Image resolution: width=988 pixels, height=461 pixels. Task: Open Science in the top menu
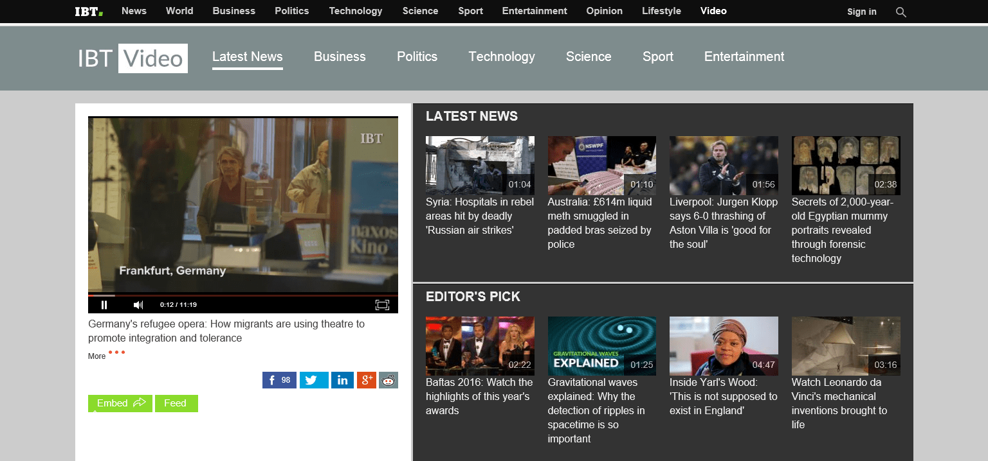coord(421,11)
